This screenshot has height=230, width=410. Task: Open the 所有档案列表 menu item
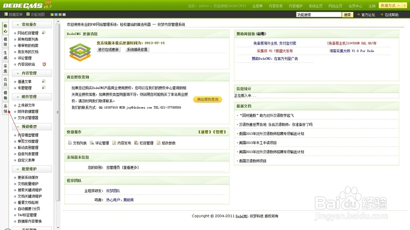[28, 39]
